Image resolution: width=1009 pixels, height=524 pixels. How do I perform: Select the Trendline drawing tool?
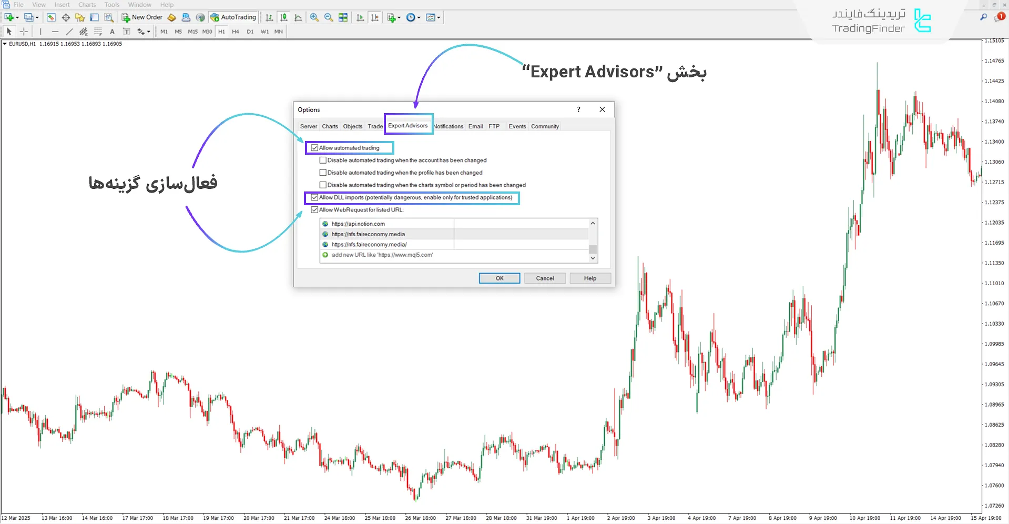pos(69,32)
